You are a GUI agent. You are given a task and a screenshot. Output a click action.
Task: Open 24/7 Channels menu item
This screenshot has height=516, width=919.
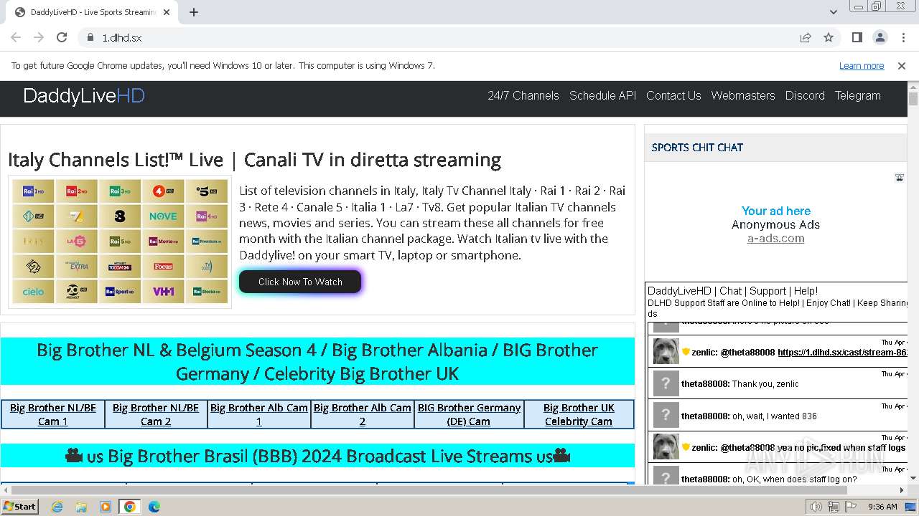[x=523, y=96]
